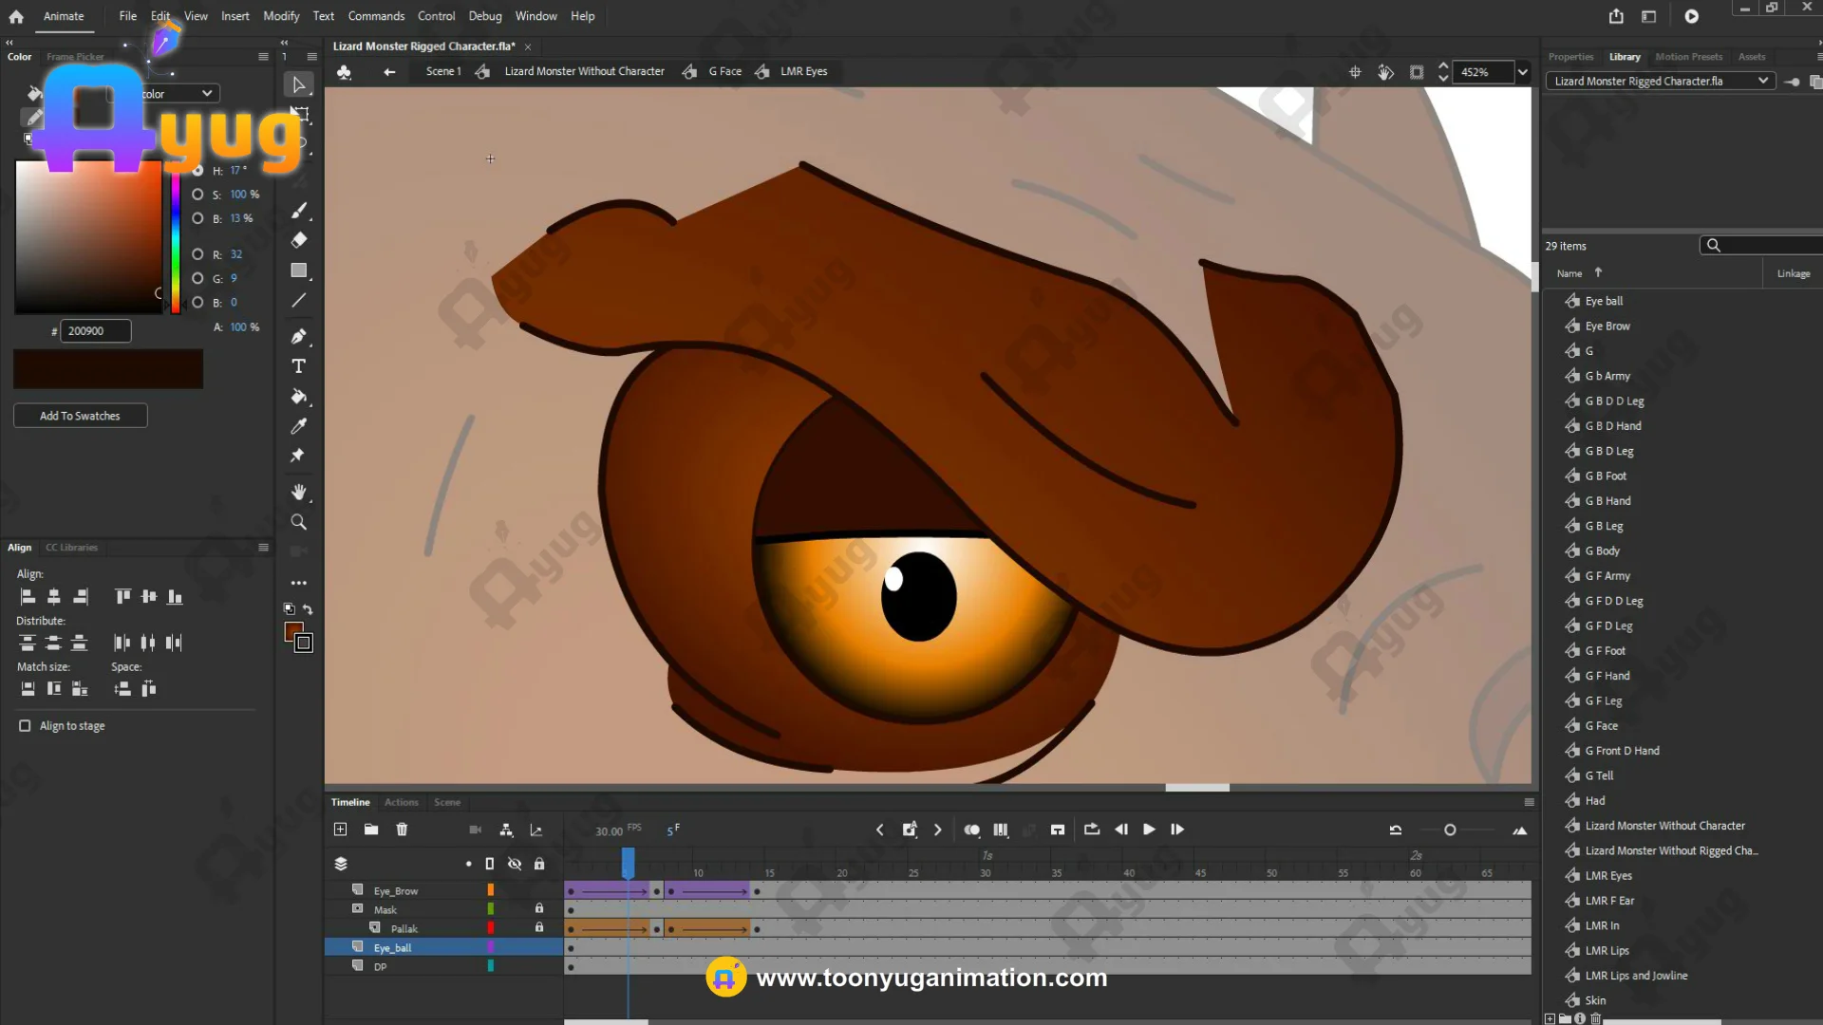Open the Modify menu

coord(281,16)
